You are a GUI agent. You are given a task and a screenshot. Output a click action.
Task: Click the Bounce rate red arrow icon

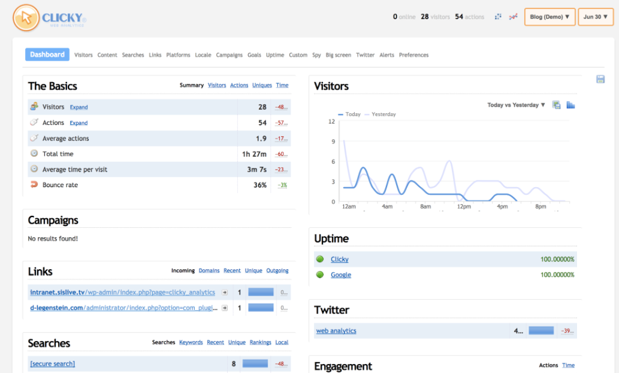pyautogui.click(x=34, y=185)
